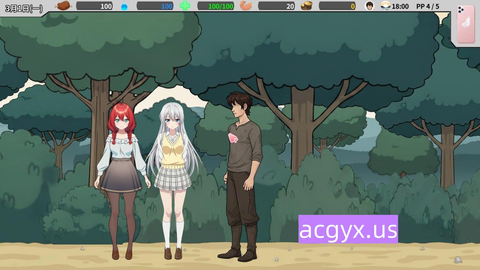Click the 18:00 clock display

pyautogui.click(x=400, y=6)
